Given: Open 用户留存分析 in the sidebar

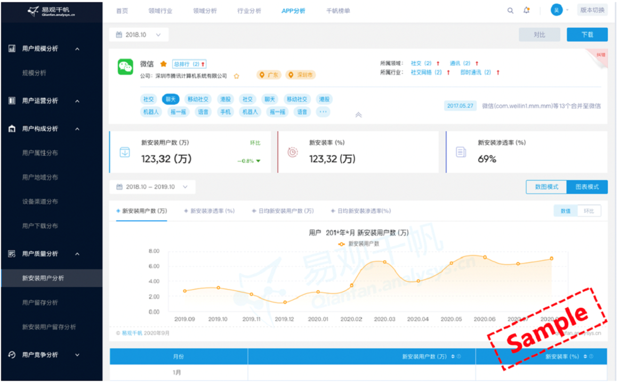Looking at the screenshot, I should [x=40, y=302].
